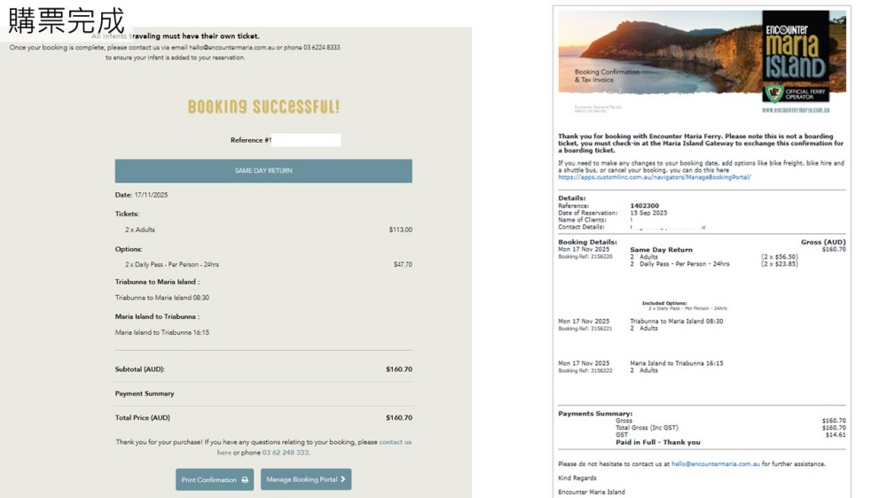
Task: Click the Print Confirmation button
Action: click(215, 479)
